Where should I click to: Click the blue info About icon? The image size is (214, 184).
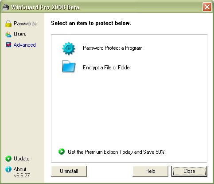8,169
